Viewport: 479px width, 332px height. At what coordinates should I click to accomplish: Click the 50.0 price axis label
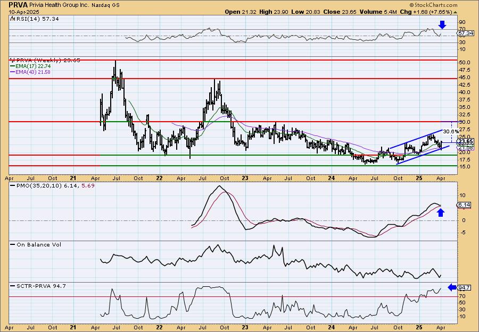click(x=464, y=63)
